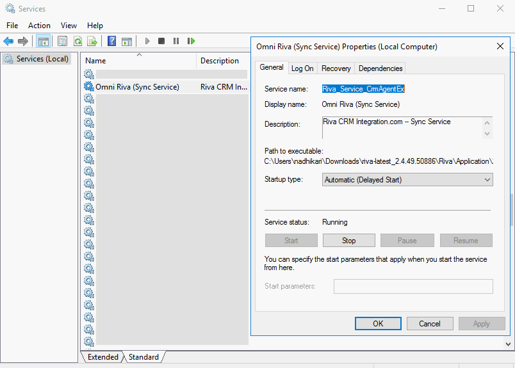Toggle Show/Hide Action Pane toolbar icon

[127, 41]
